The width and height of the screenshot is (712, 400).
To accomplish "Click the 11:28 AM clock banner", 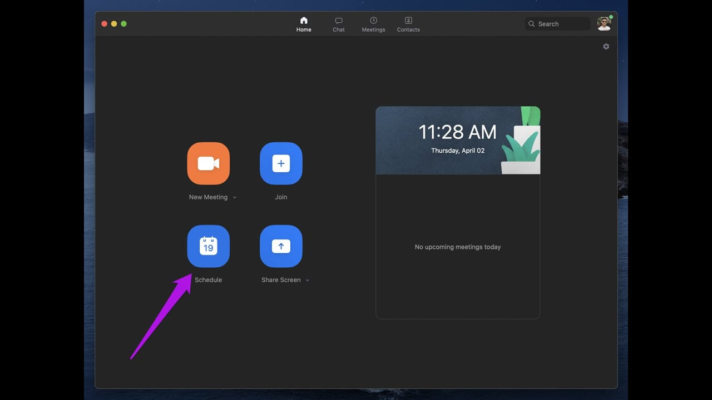I will [x=457, y=139].
